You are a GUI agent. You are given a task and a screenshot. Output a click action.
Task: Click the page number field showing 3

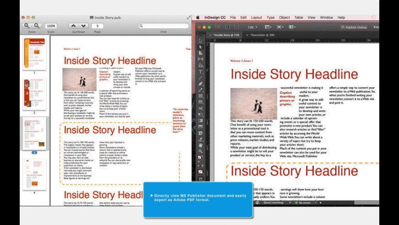[97, 26]
